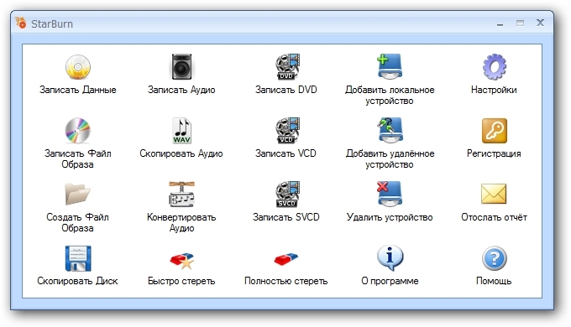The width and height of the screenshot is (571, 327).
Task: Click the Добавить локальное устройство drive icon
Action: [x=390, y=66]
